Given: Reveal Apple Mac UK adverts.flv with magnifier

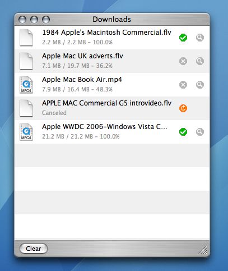Looking at the screenshot, I should coord(200,61).
